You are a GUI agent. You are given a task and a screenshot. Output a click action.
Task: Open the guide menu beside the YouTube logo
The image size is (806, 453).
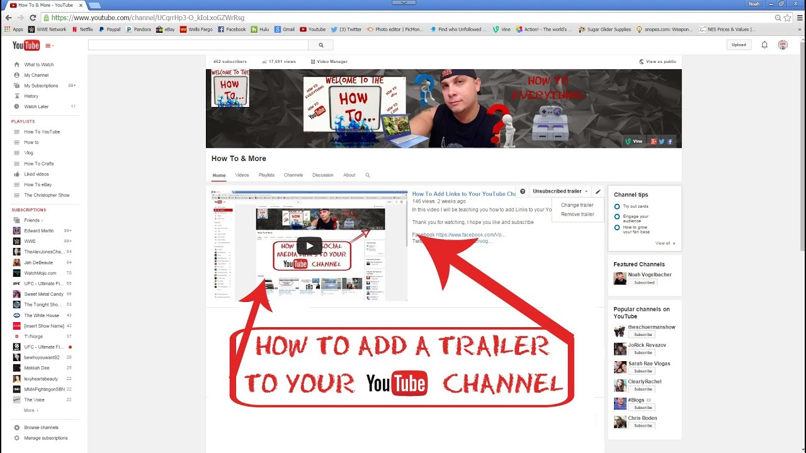(x=49, y=45)
